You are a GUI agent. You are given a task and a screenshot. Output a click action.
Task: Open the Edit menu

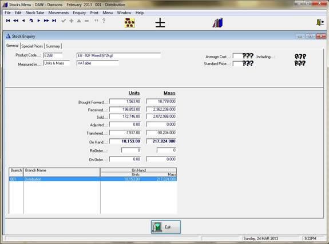[x=18, y=13]
